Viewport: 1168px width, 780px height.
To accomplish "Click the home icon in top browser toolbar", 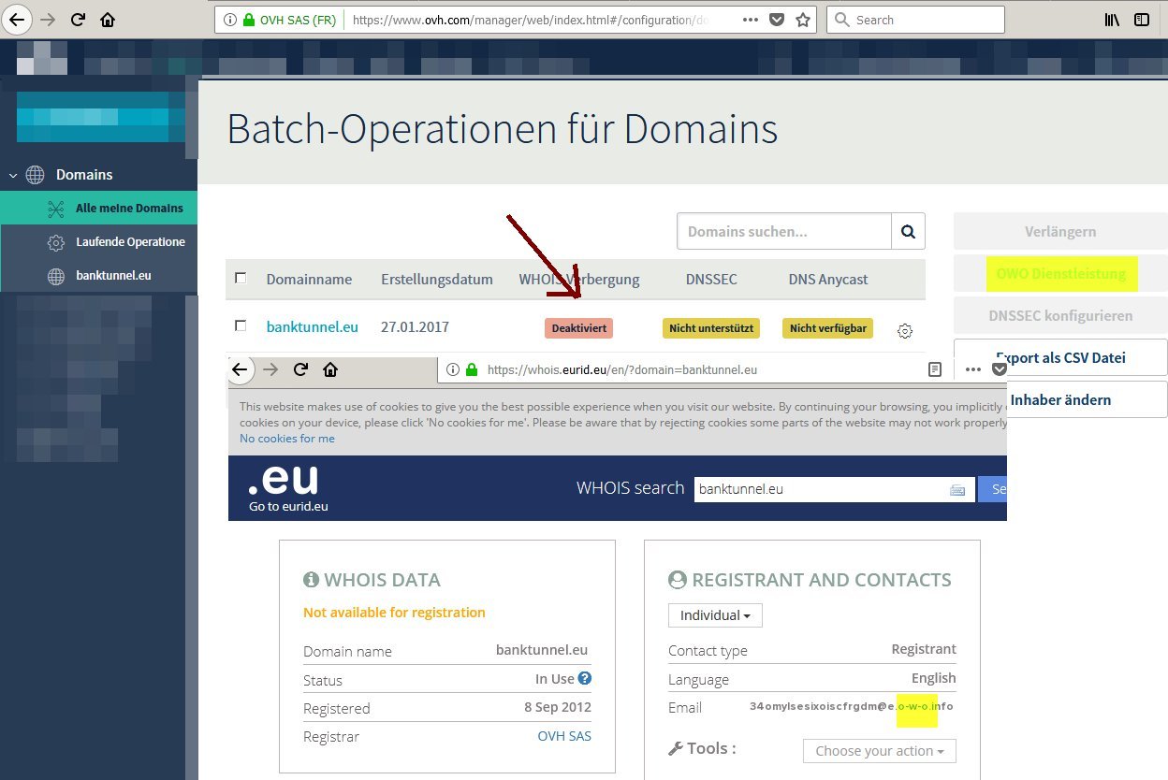I will pos(108,20).
